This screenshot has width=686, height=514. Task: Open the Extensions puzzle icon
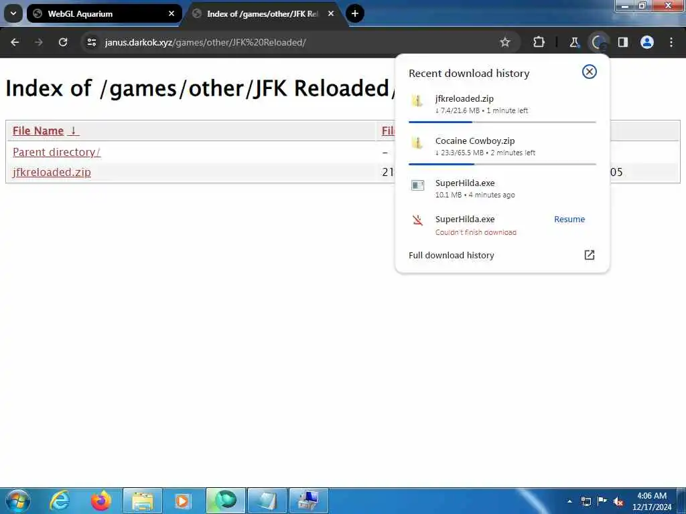coord(539,42)
